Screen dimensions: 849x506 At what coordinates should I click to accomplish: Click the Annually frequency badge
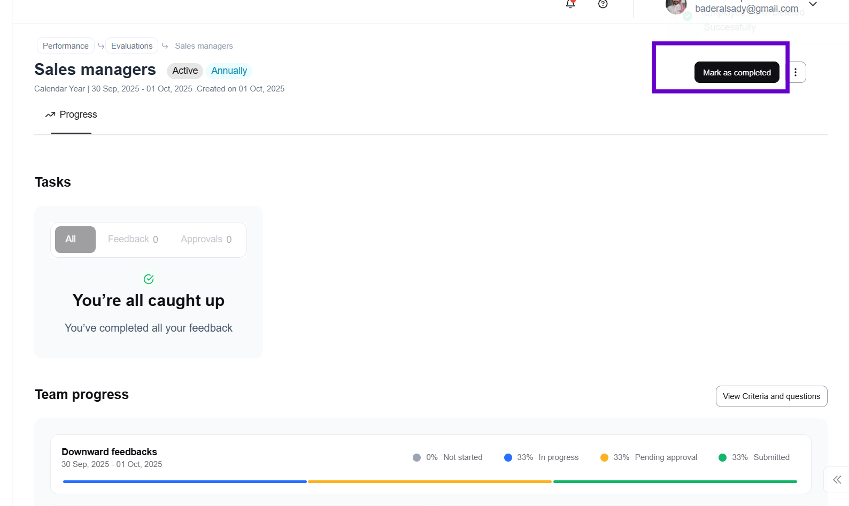point(229,71)
